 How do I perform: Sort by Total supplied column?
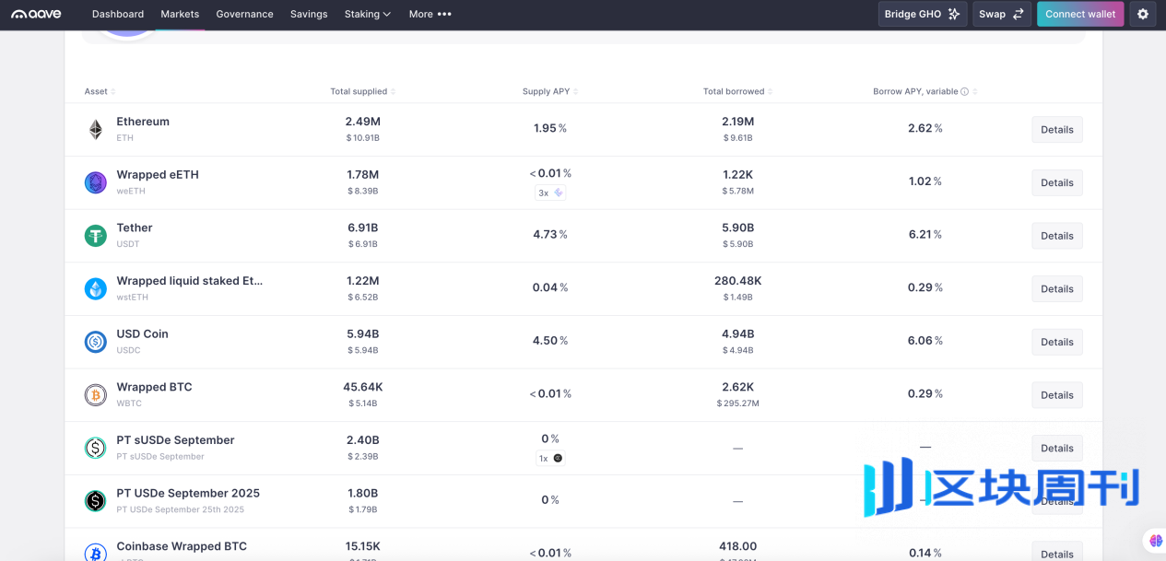[x=363, y=92]
